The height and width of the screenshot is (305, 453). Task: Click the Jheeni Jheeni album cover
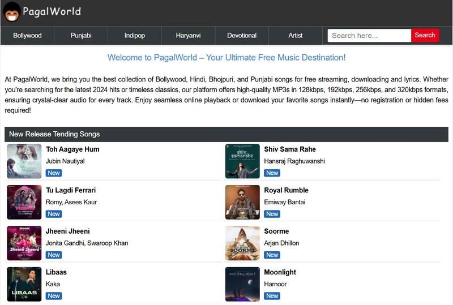24,243
